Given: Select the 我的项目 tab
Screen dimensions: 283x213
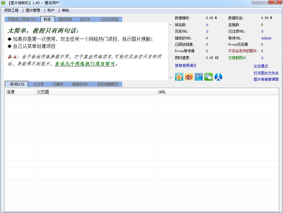Looking at the screenshot, I should (65, 19).
